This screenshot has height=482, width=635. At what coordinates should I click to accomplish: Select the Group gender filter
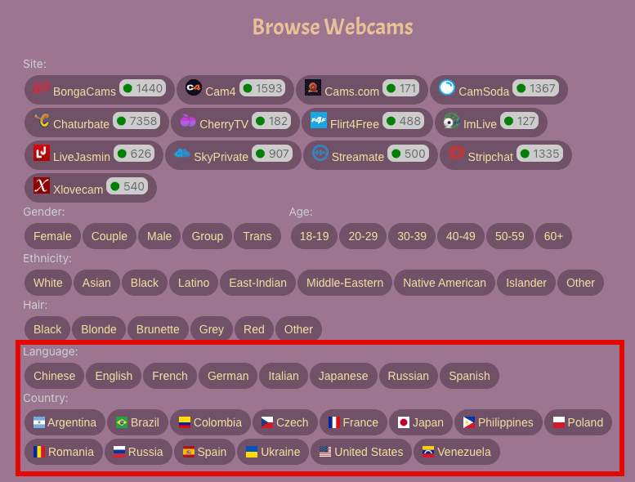pyautogui.click(x=208, y=236)
